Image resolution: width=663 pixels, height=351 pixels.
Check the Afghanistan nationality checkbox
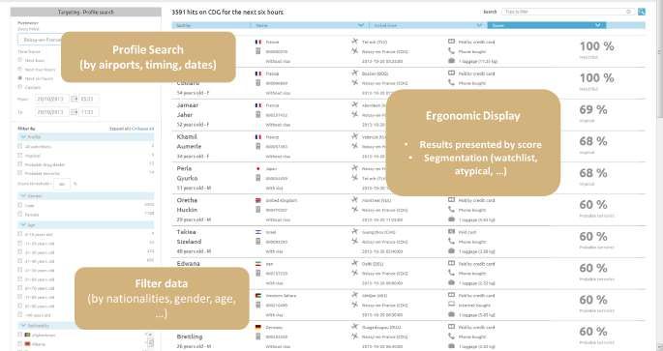coord(20,335)
